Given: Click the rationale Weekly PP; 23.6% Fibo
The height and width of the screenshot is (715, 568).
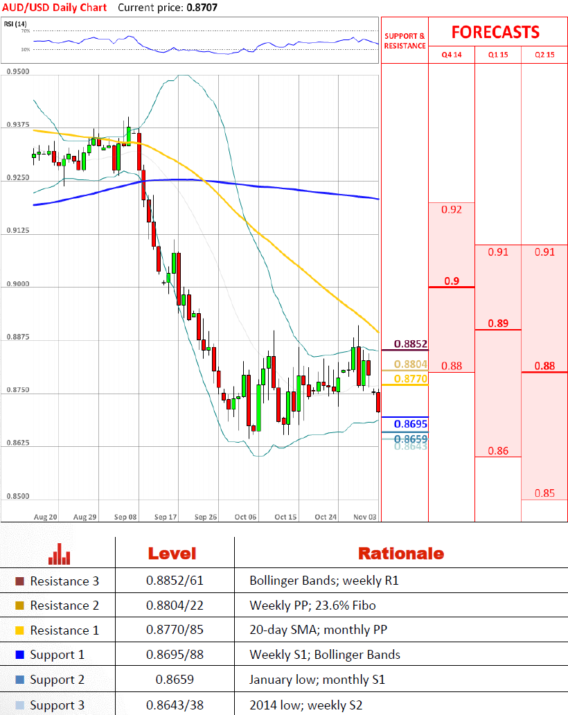Looking at the screenshot, I should coord(312,605).
